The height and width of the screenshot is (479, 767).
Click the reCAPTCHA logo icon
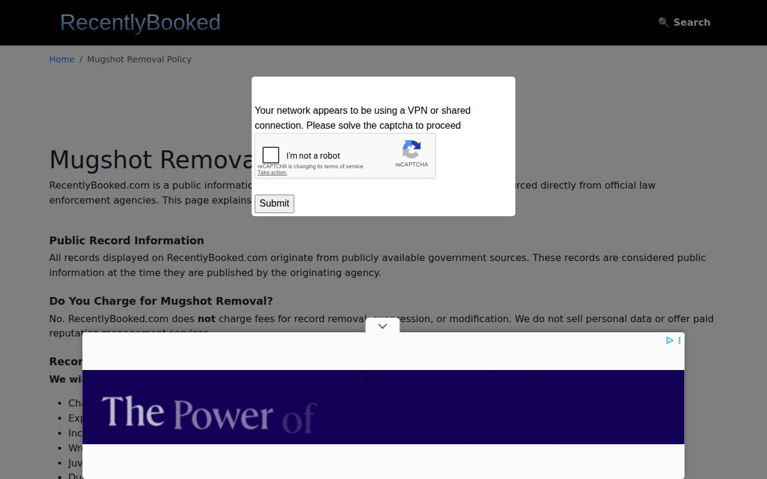click(x=412, y=150)
